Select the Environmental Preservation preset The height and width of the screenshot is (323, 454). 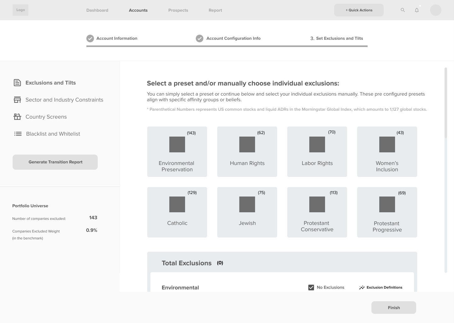177,151
